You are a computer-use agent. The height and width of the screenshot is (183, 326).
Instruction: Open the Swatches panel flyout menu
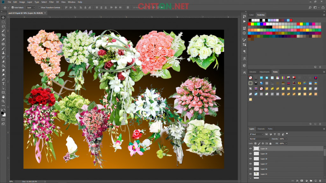pos(324,15)
